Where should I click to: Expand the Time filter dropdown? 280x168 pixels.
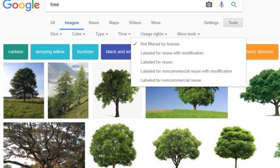(124, 34)
